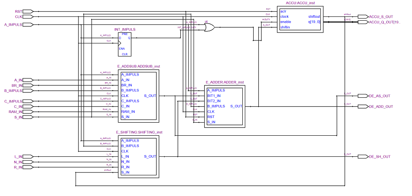
Task: Select the DE_SH_OUT output pin
Action: pos(363,157)
